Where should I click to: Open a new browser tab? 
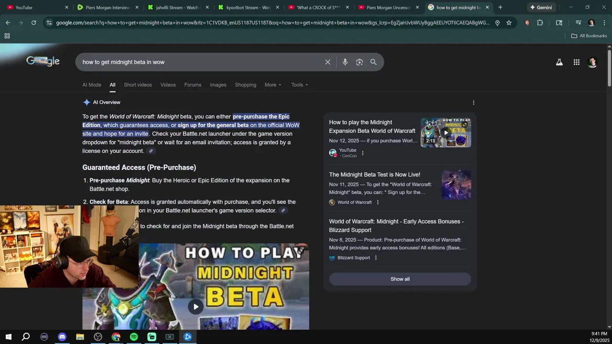pyautogui.click(x=500, y=7)
